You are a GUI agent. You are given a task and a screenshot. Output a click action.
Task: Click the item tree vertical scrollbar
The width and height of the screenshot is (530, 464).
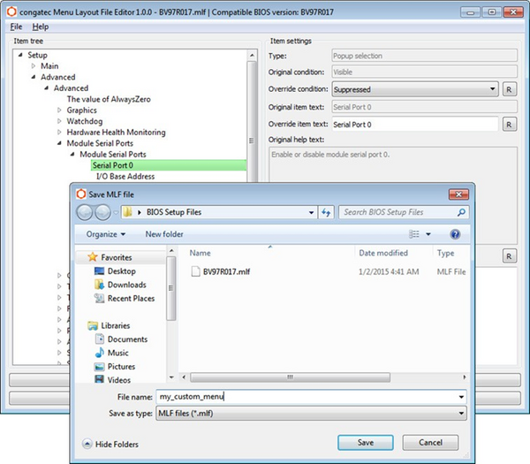(252, 122)
